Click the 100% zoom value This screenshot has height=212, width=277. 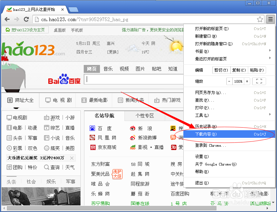pos(238,81)
